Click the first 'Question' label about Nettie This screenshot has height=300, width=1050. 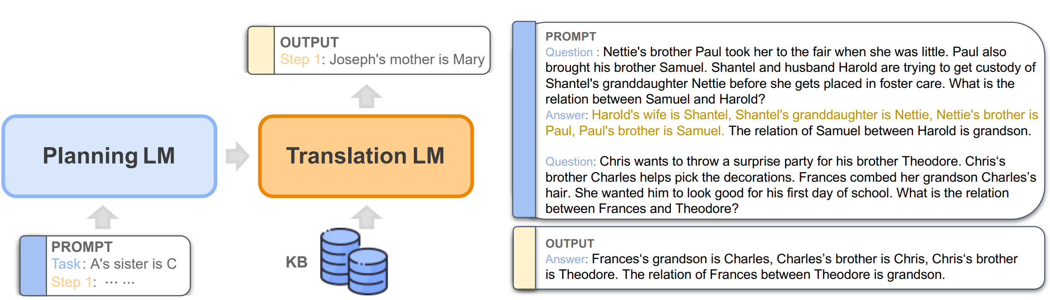pyautogui.click(x=569, y=52)
